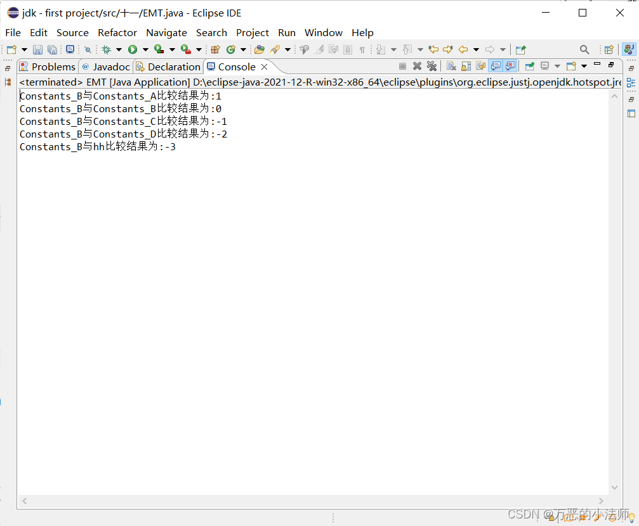Click the Forward navigation arrow

[490, 49]
